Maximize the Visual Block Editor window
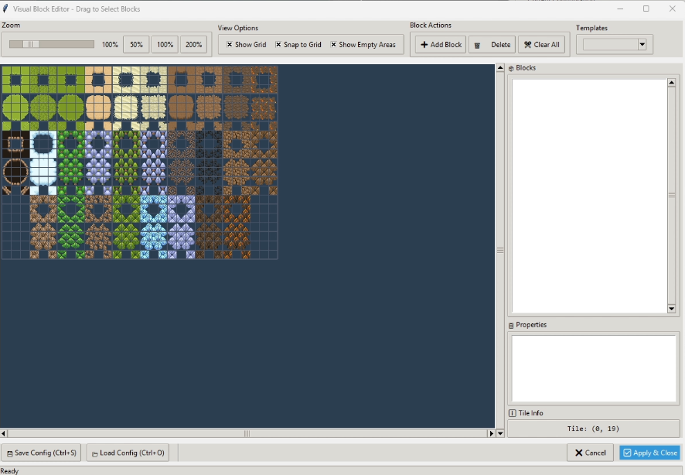 pos(646,9)
